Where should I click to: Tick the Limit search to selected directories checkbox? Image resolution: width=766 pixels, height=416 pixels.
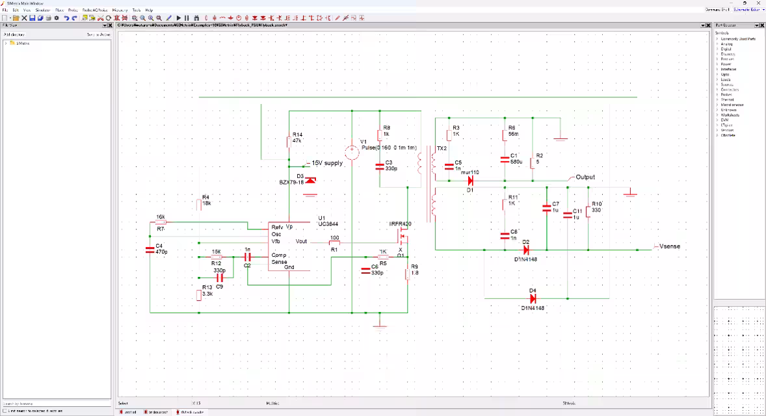click(x=5, y=411)
